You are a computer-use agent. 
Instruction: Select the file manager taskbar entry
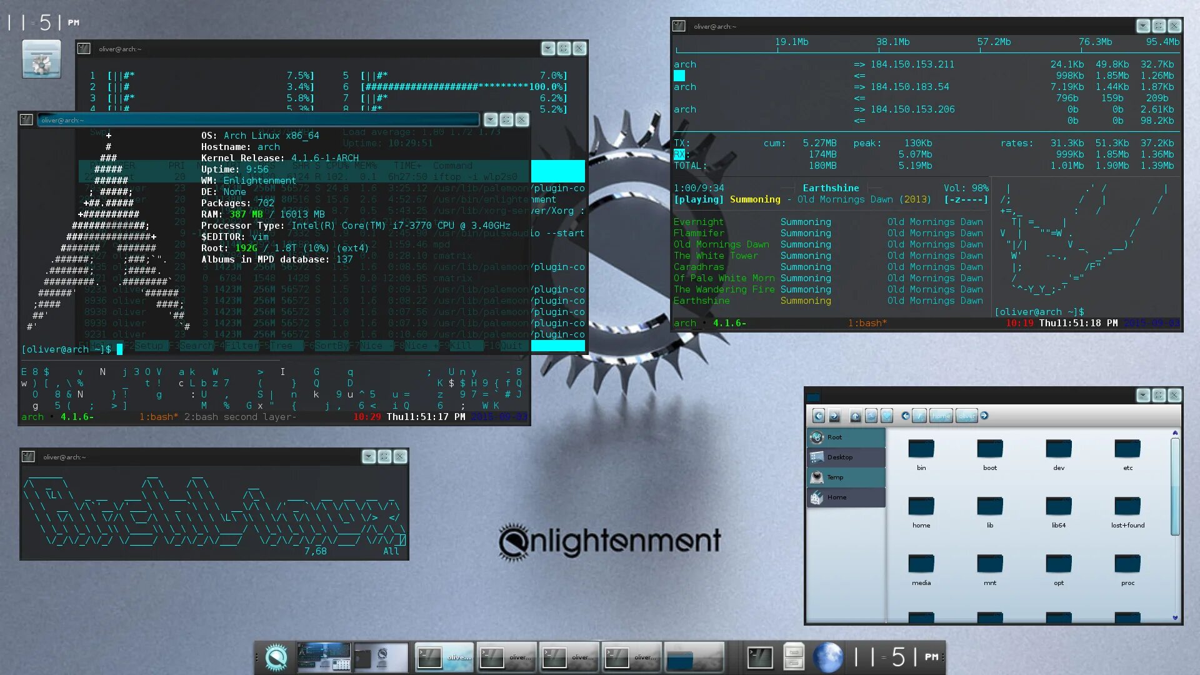tap(694, 657)
